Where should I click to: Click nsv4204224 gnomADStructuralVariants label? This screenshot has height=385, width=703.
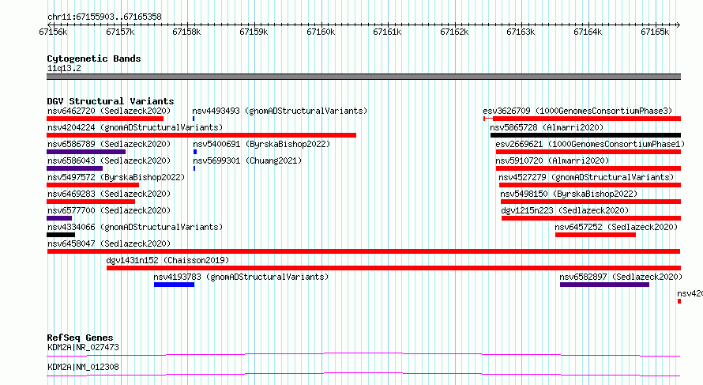pos(135,127)
